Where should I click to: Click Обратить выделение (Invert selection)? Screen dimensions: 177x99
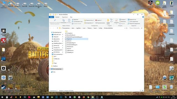pyautogui.click(x=134, y=24)
